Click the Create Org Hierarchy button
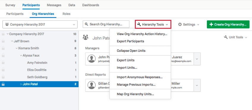Viewport: 252px width, 110px height. (228, 24)
